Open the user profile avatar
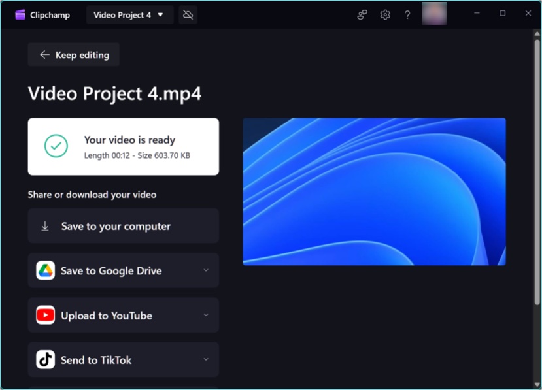Screen dimensions: 542x390 tap(435, 14)
